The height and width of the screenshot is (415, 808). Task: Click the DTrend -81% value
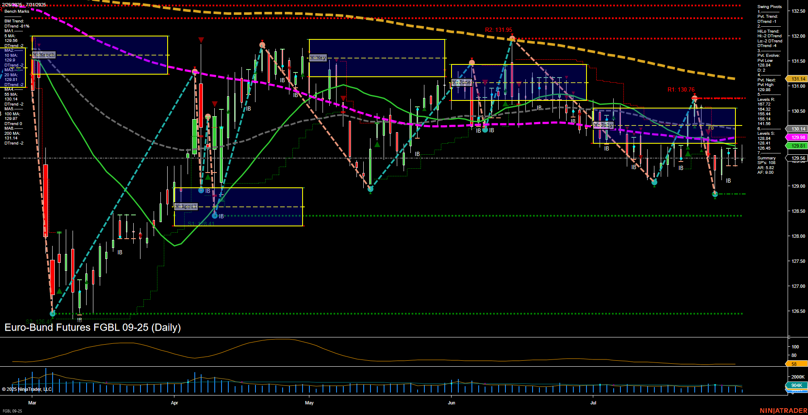(x=17, y=26)
